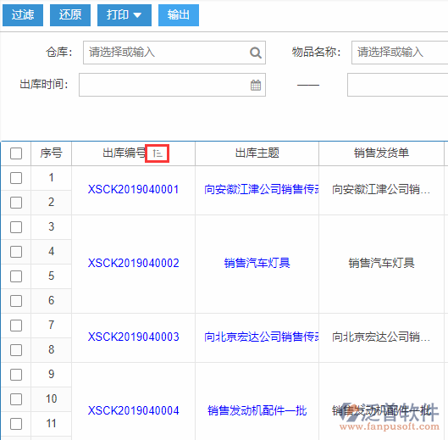Click sort icon beside 出库编号 header

158,153
